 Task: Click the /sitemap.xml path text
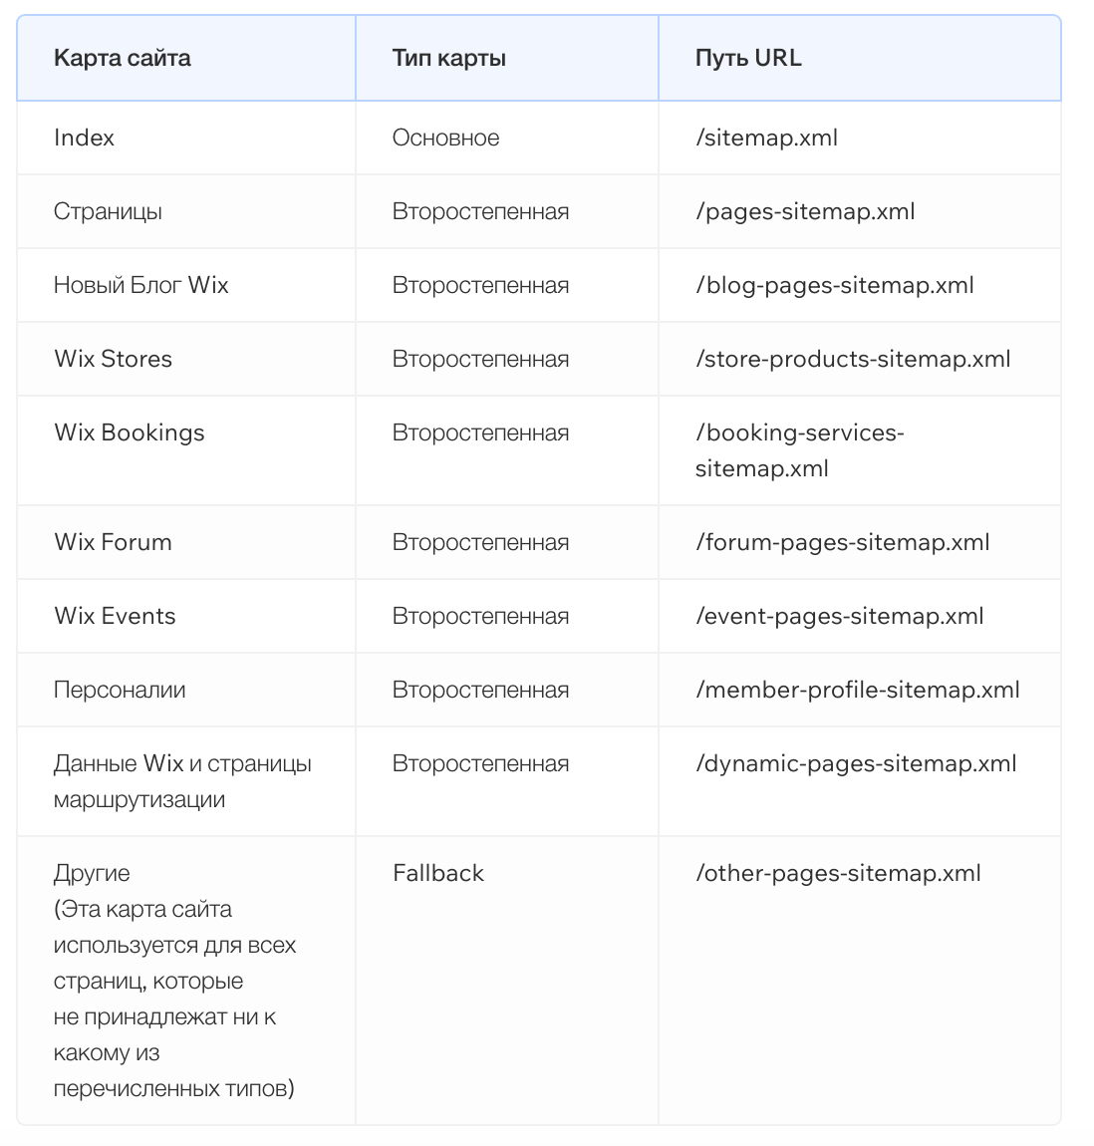766,138
